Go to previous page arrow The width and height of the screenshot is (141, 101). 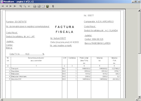(7, 6)
